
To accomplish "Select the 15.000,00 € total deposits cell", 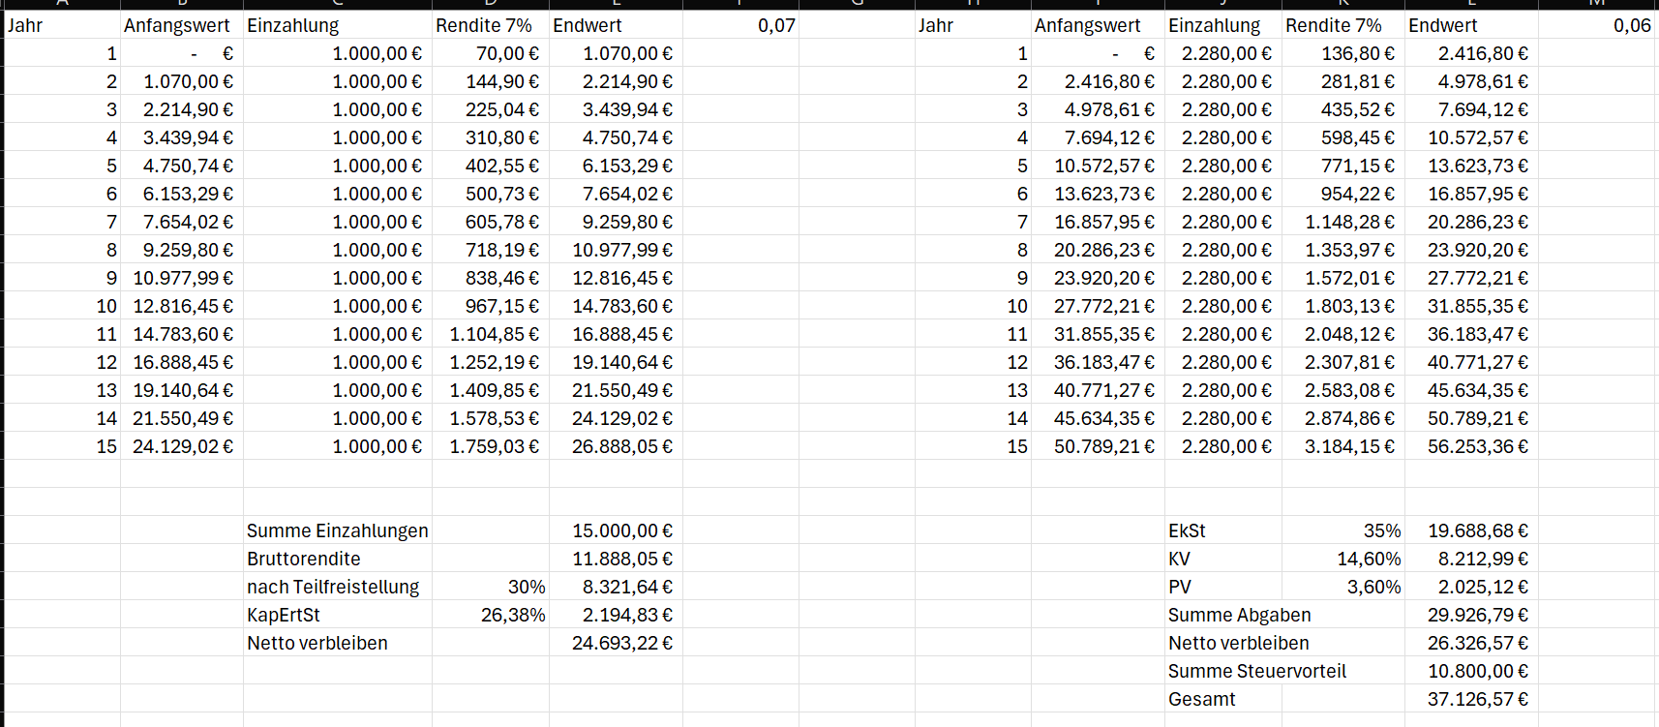I will tap(616, 530).
